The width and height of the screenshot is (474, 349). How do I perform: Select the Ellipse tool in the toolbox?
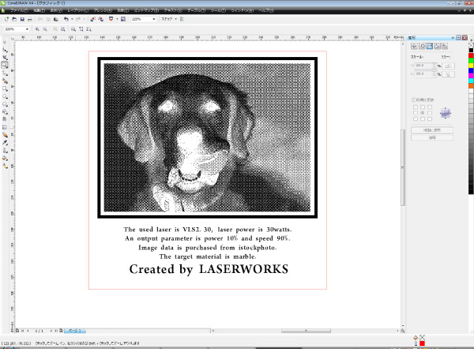[5, 97]
